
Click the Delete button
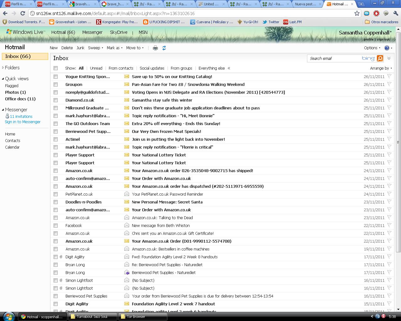67,48
